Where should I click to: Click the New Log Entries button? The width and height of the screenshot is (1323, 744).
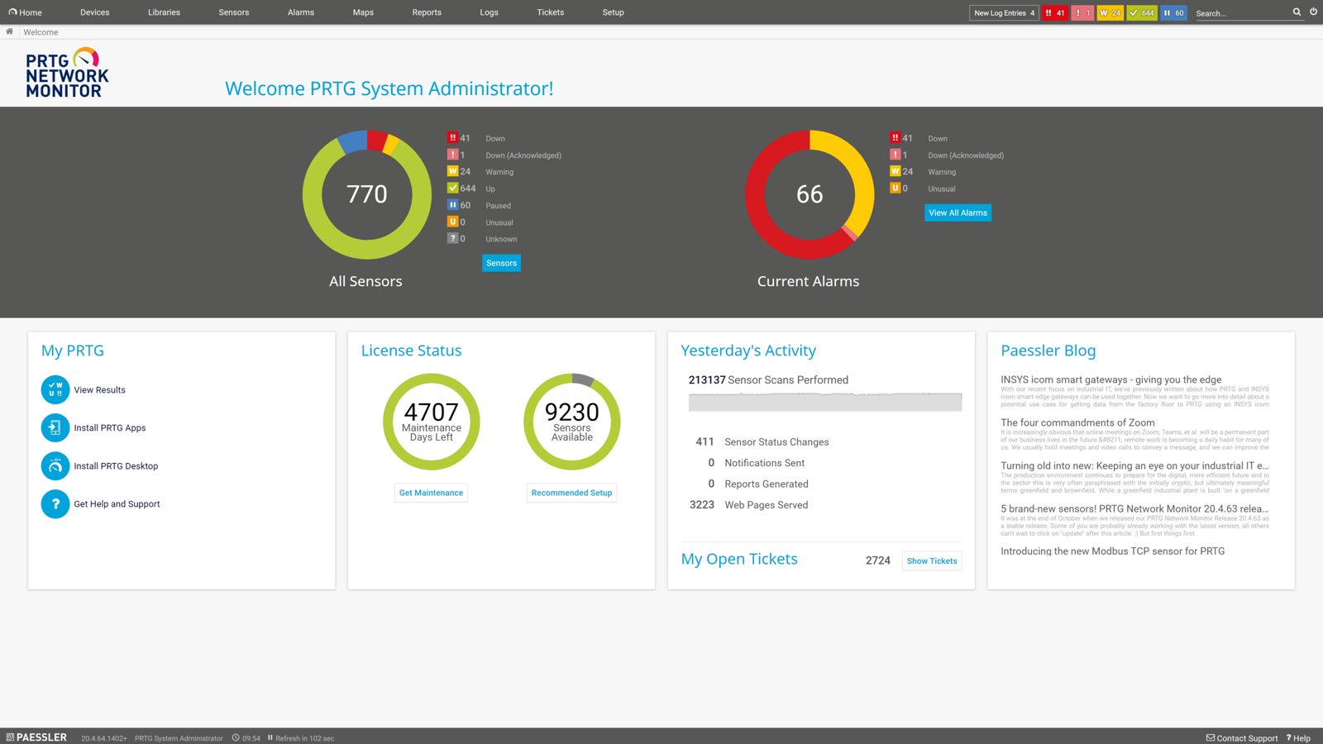1004,13
